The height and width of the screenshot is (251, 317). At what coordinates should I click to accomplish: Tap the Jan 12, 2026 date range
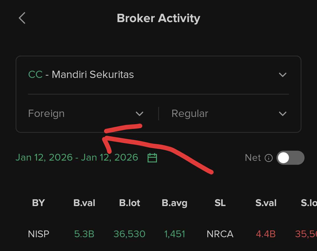[x=77, y=157]
